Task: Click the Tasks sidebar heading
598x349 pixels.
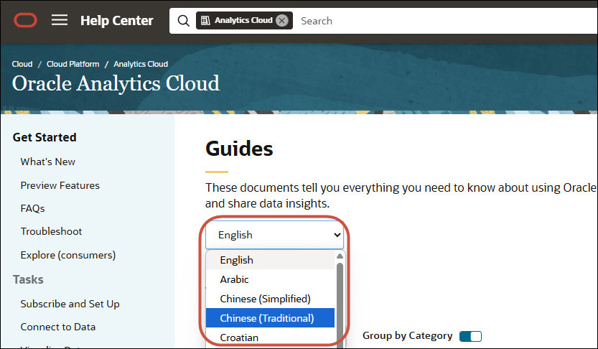Action: click(28, 279)
